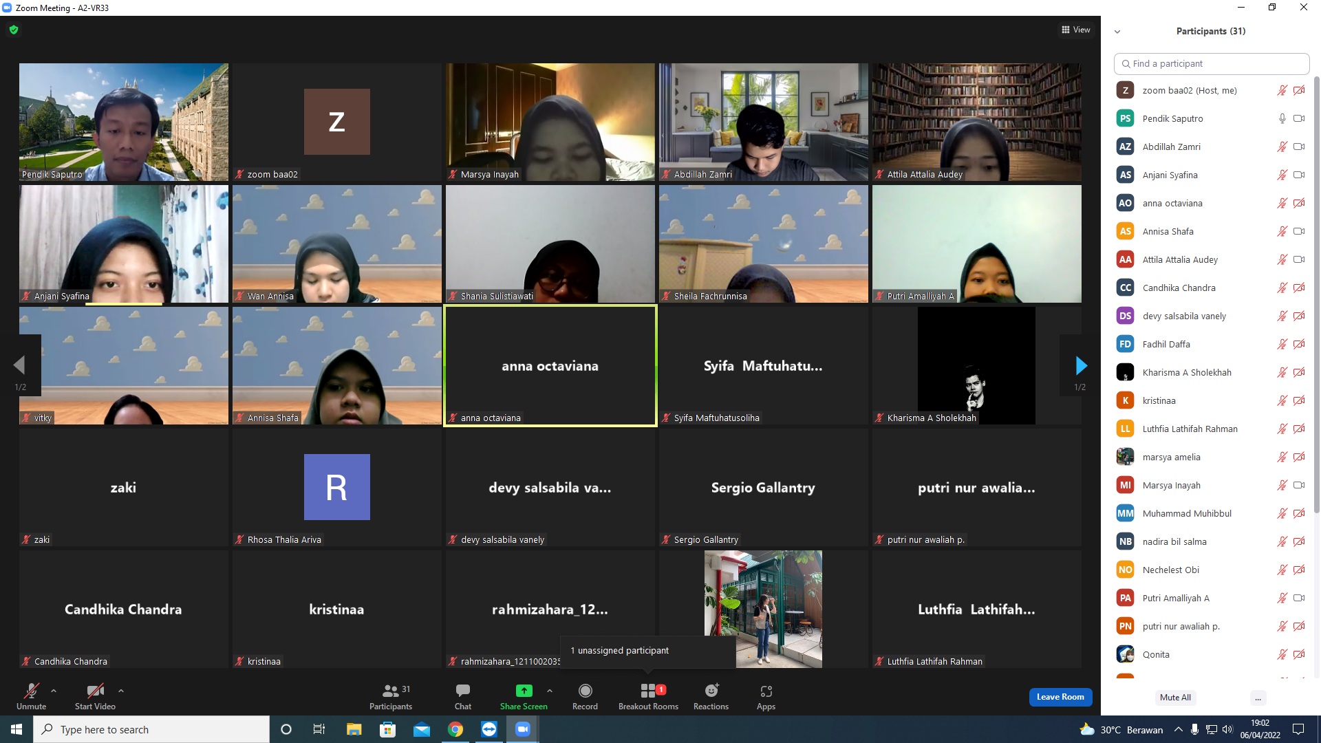Open the Reactions menu
This screenshot has height=743, width=1321.
[711, 696]
